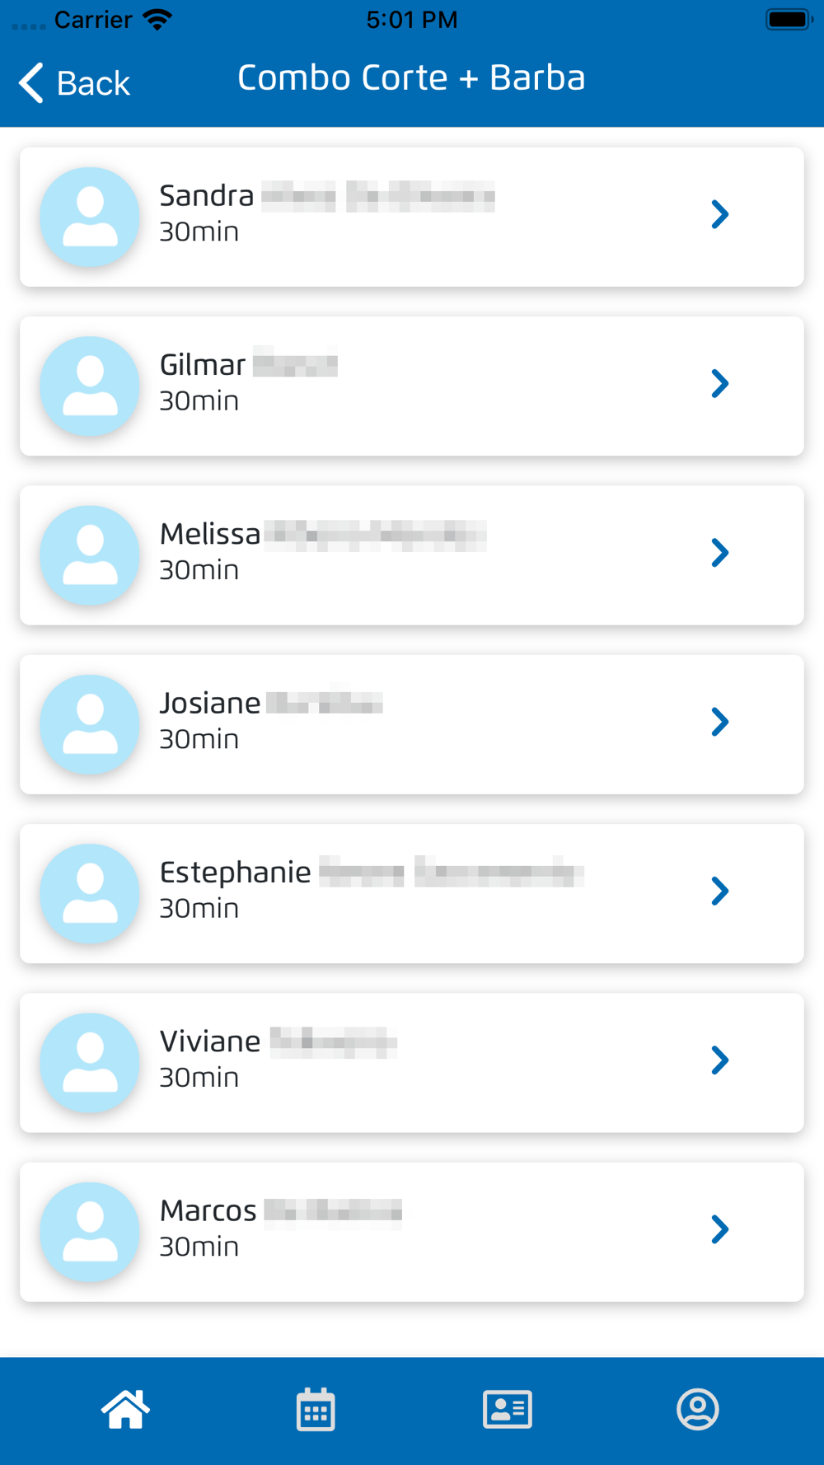This screenshot has height=1465, width=824.
Task: Tap the Josiane name label
Action: [x=210, y=703]
